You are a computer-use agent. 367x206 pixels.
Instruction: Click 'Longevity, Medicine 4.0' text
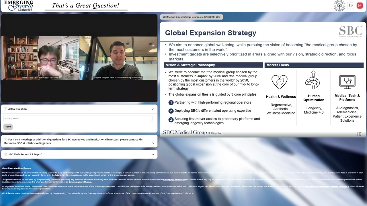pyautogui.click(x=314, y=110)
